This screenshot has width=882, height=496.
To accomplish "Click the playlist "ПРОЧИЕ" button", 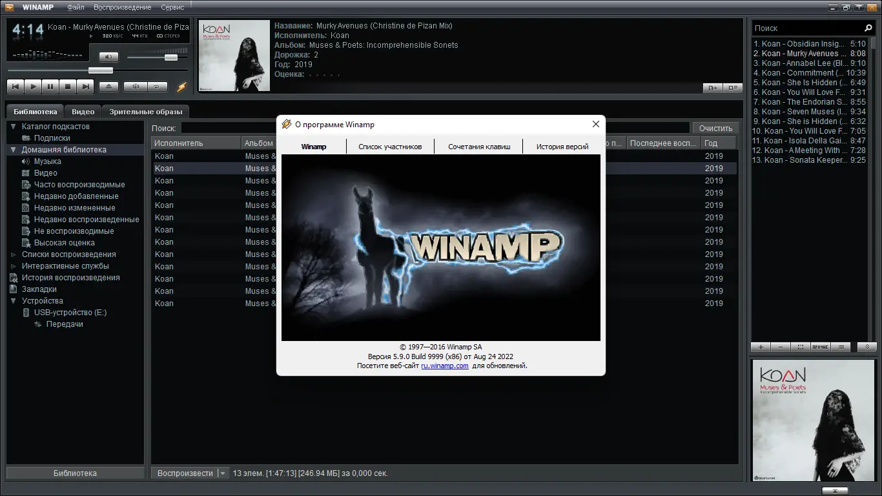I will click(820, 347).
